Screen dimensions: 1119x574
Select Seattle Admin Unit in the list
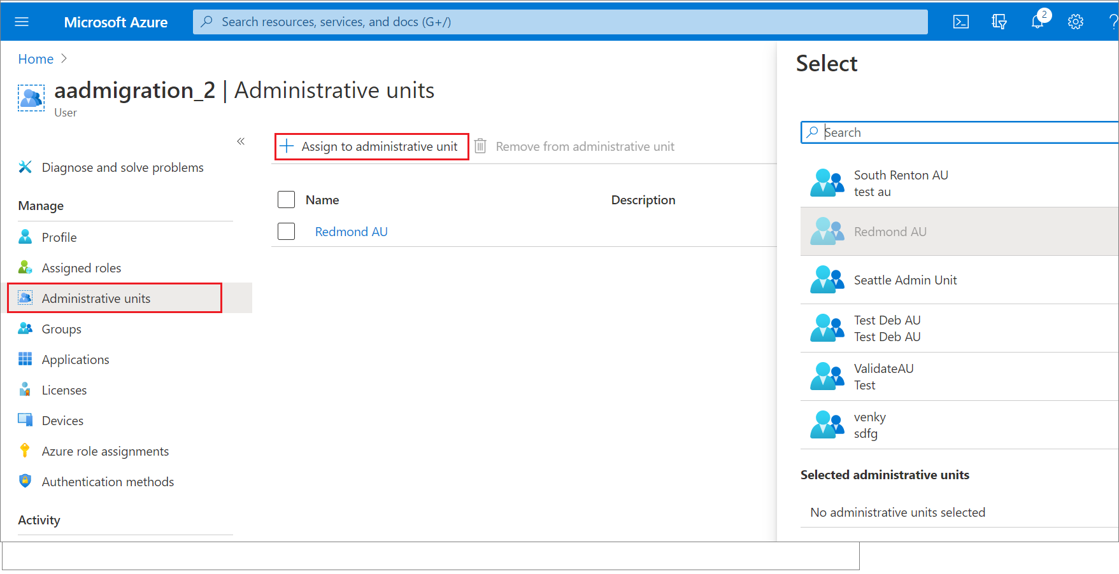click(x=959, y=280)
